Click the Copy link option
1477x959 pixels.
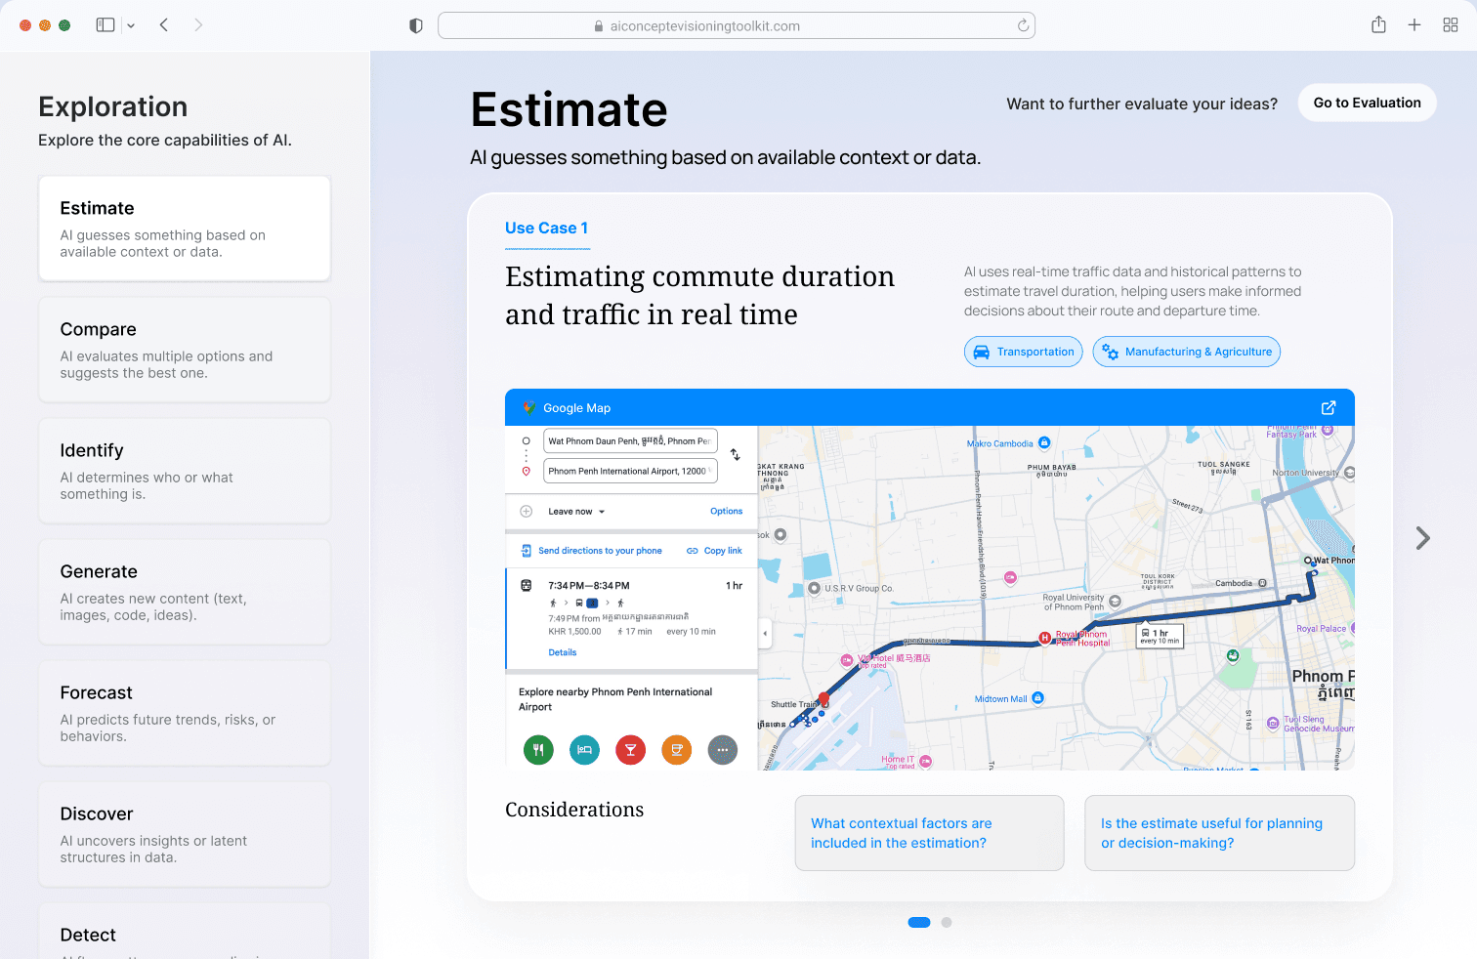714,551
